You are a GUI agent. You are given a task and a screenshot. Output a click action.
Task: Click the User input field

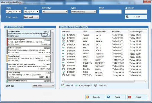(110, 12)
